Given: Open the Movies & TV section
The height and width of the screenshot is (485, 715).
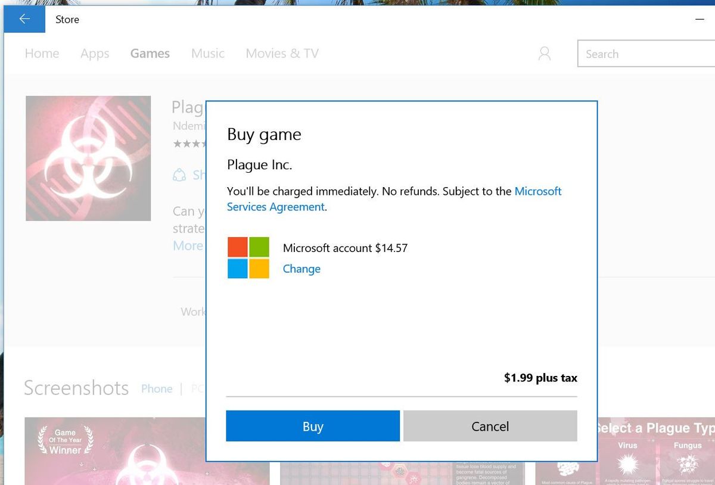Looking at the screenshot, I should coord(282,54).
